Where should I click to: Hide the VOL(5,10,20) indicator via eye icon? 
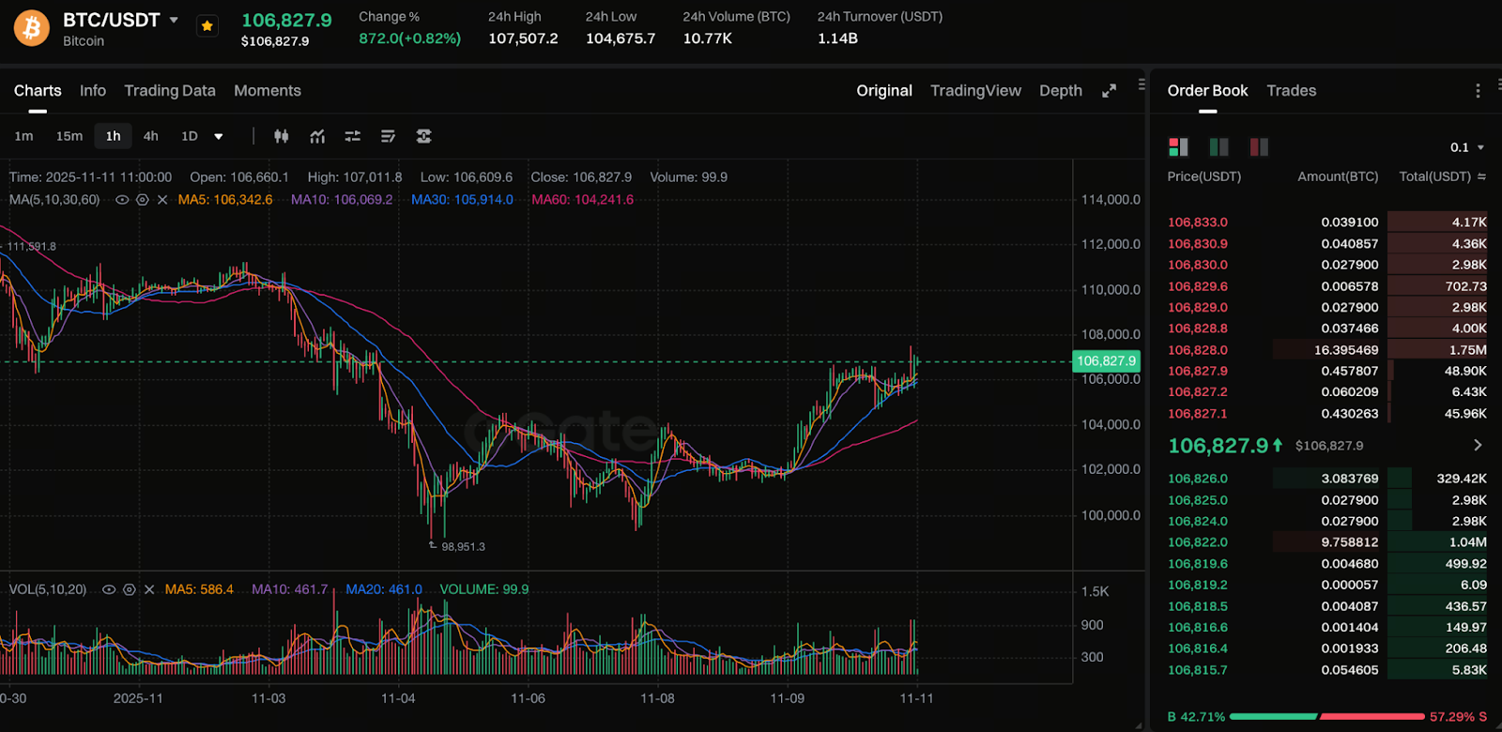coord(109,589)
